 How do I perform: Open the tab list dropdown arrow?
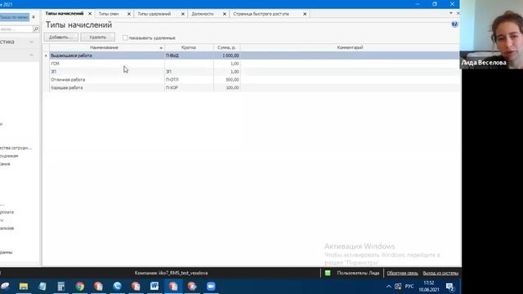click(x=451, y=13)
